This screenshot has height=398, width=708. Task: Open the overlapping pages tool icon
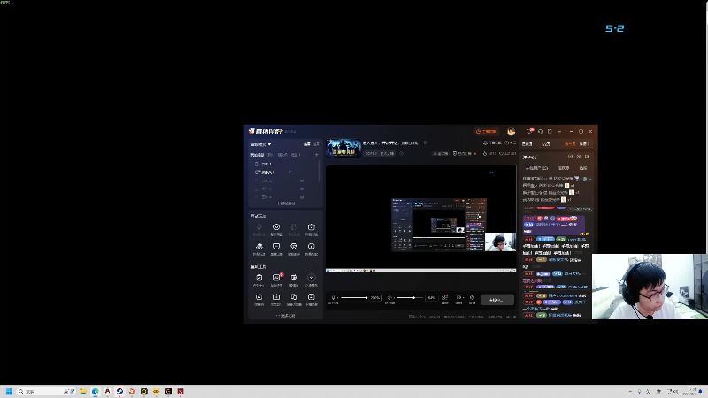coord(294,297)
